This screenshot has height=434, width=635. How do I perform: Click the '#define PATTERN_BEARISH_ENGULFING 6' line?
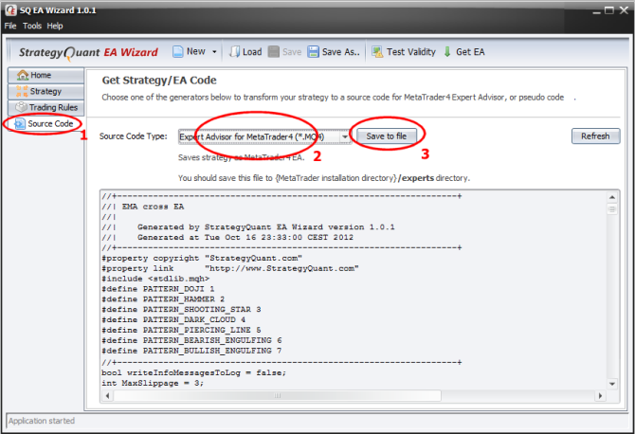point(191,340)
